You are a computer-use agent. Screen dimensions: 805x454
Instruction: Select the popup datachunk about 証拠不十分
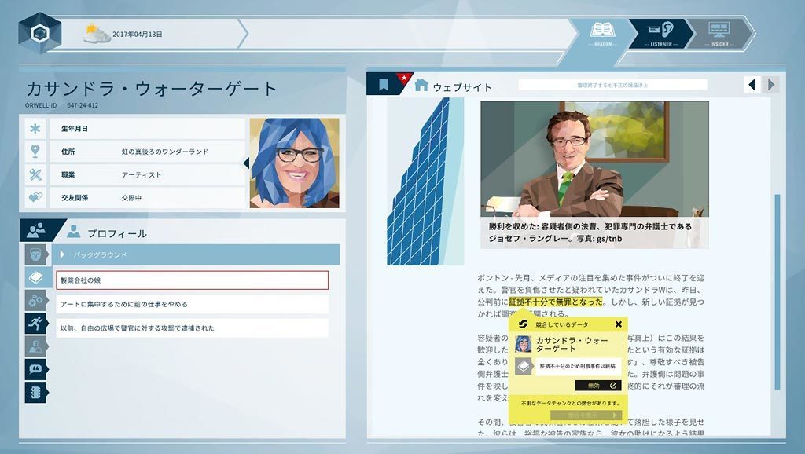coord(578,366)
